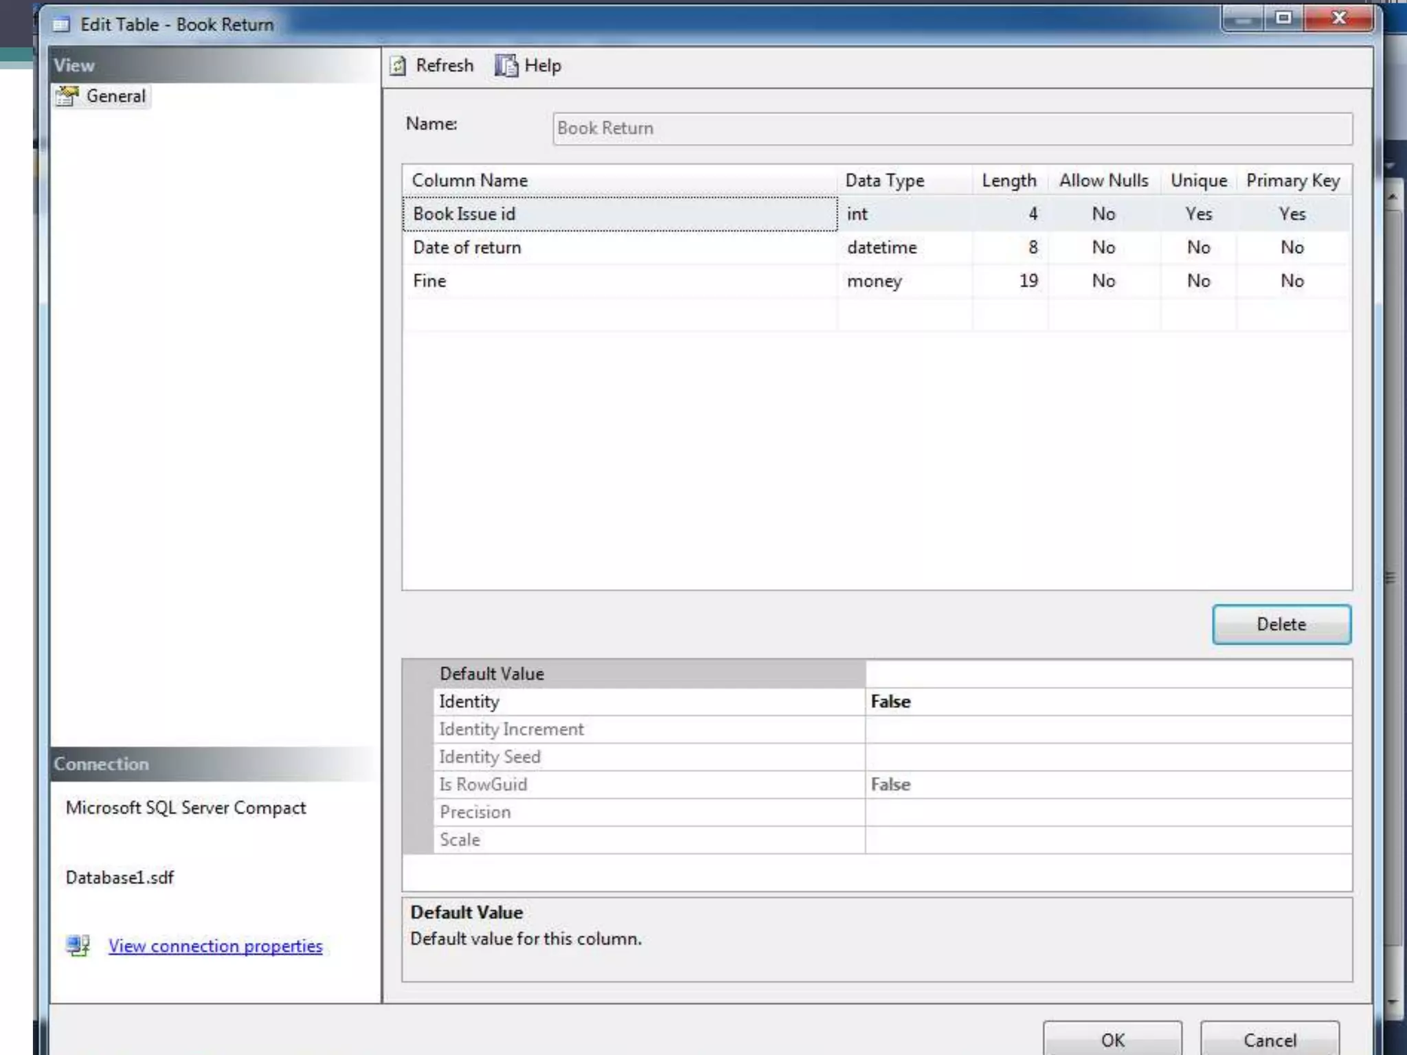Click background window scrollbar up arrow
This screenshot has height=1055, width=1407.
(x=1393, y=197)
